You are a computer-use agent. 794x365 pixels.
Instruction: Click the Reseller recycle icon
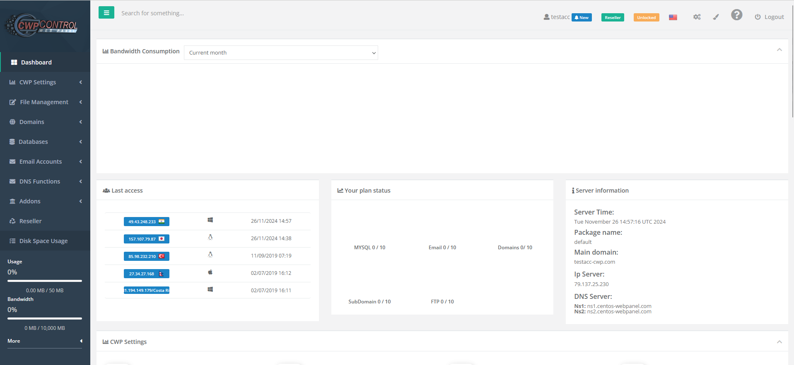pyautogui.click(x=12, y=221)
